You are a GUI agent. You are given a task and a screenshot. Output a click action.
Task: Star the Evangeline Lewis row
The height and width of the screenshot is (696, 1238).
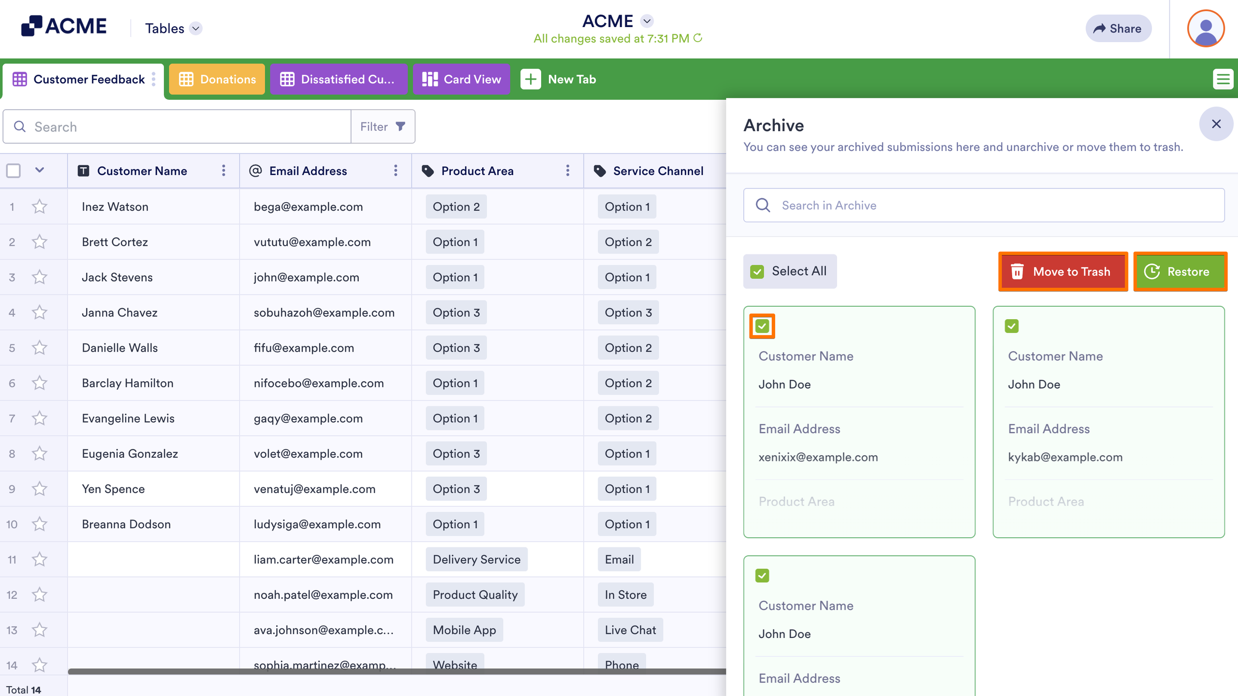39,418
